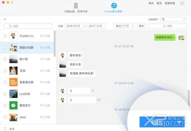Select the scan device tab
The width and height of the screenshot is (191, 131).
pyautogui.click(x=76, y=8)
